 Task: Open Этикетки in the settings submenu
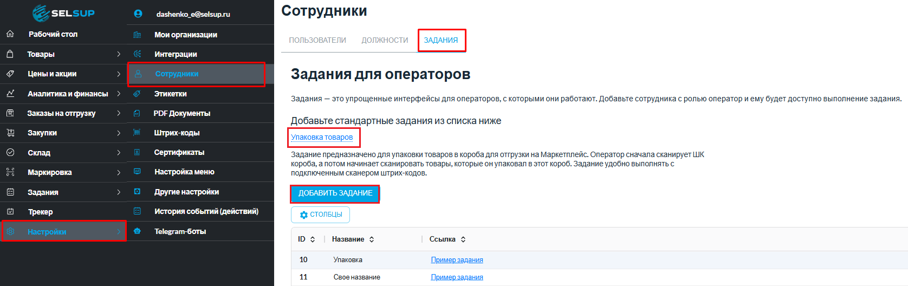click(171, 94)
